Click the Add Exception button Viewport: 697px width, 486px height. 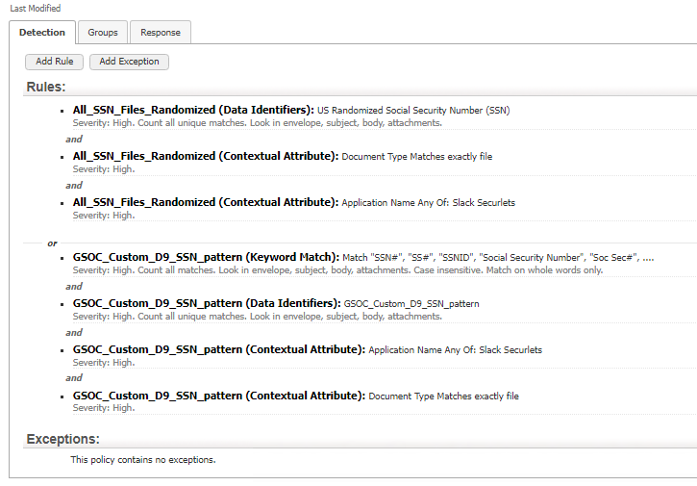[x=129, y=62]
